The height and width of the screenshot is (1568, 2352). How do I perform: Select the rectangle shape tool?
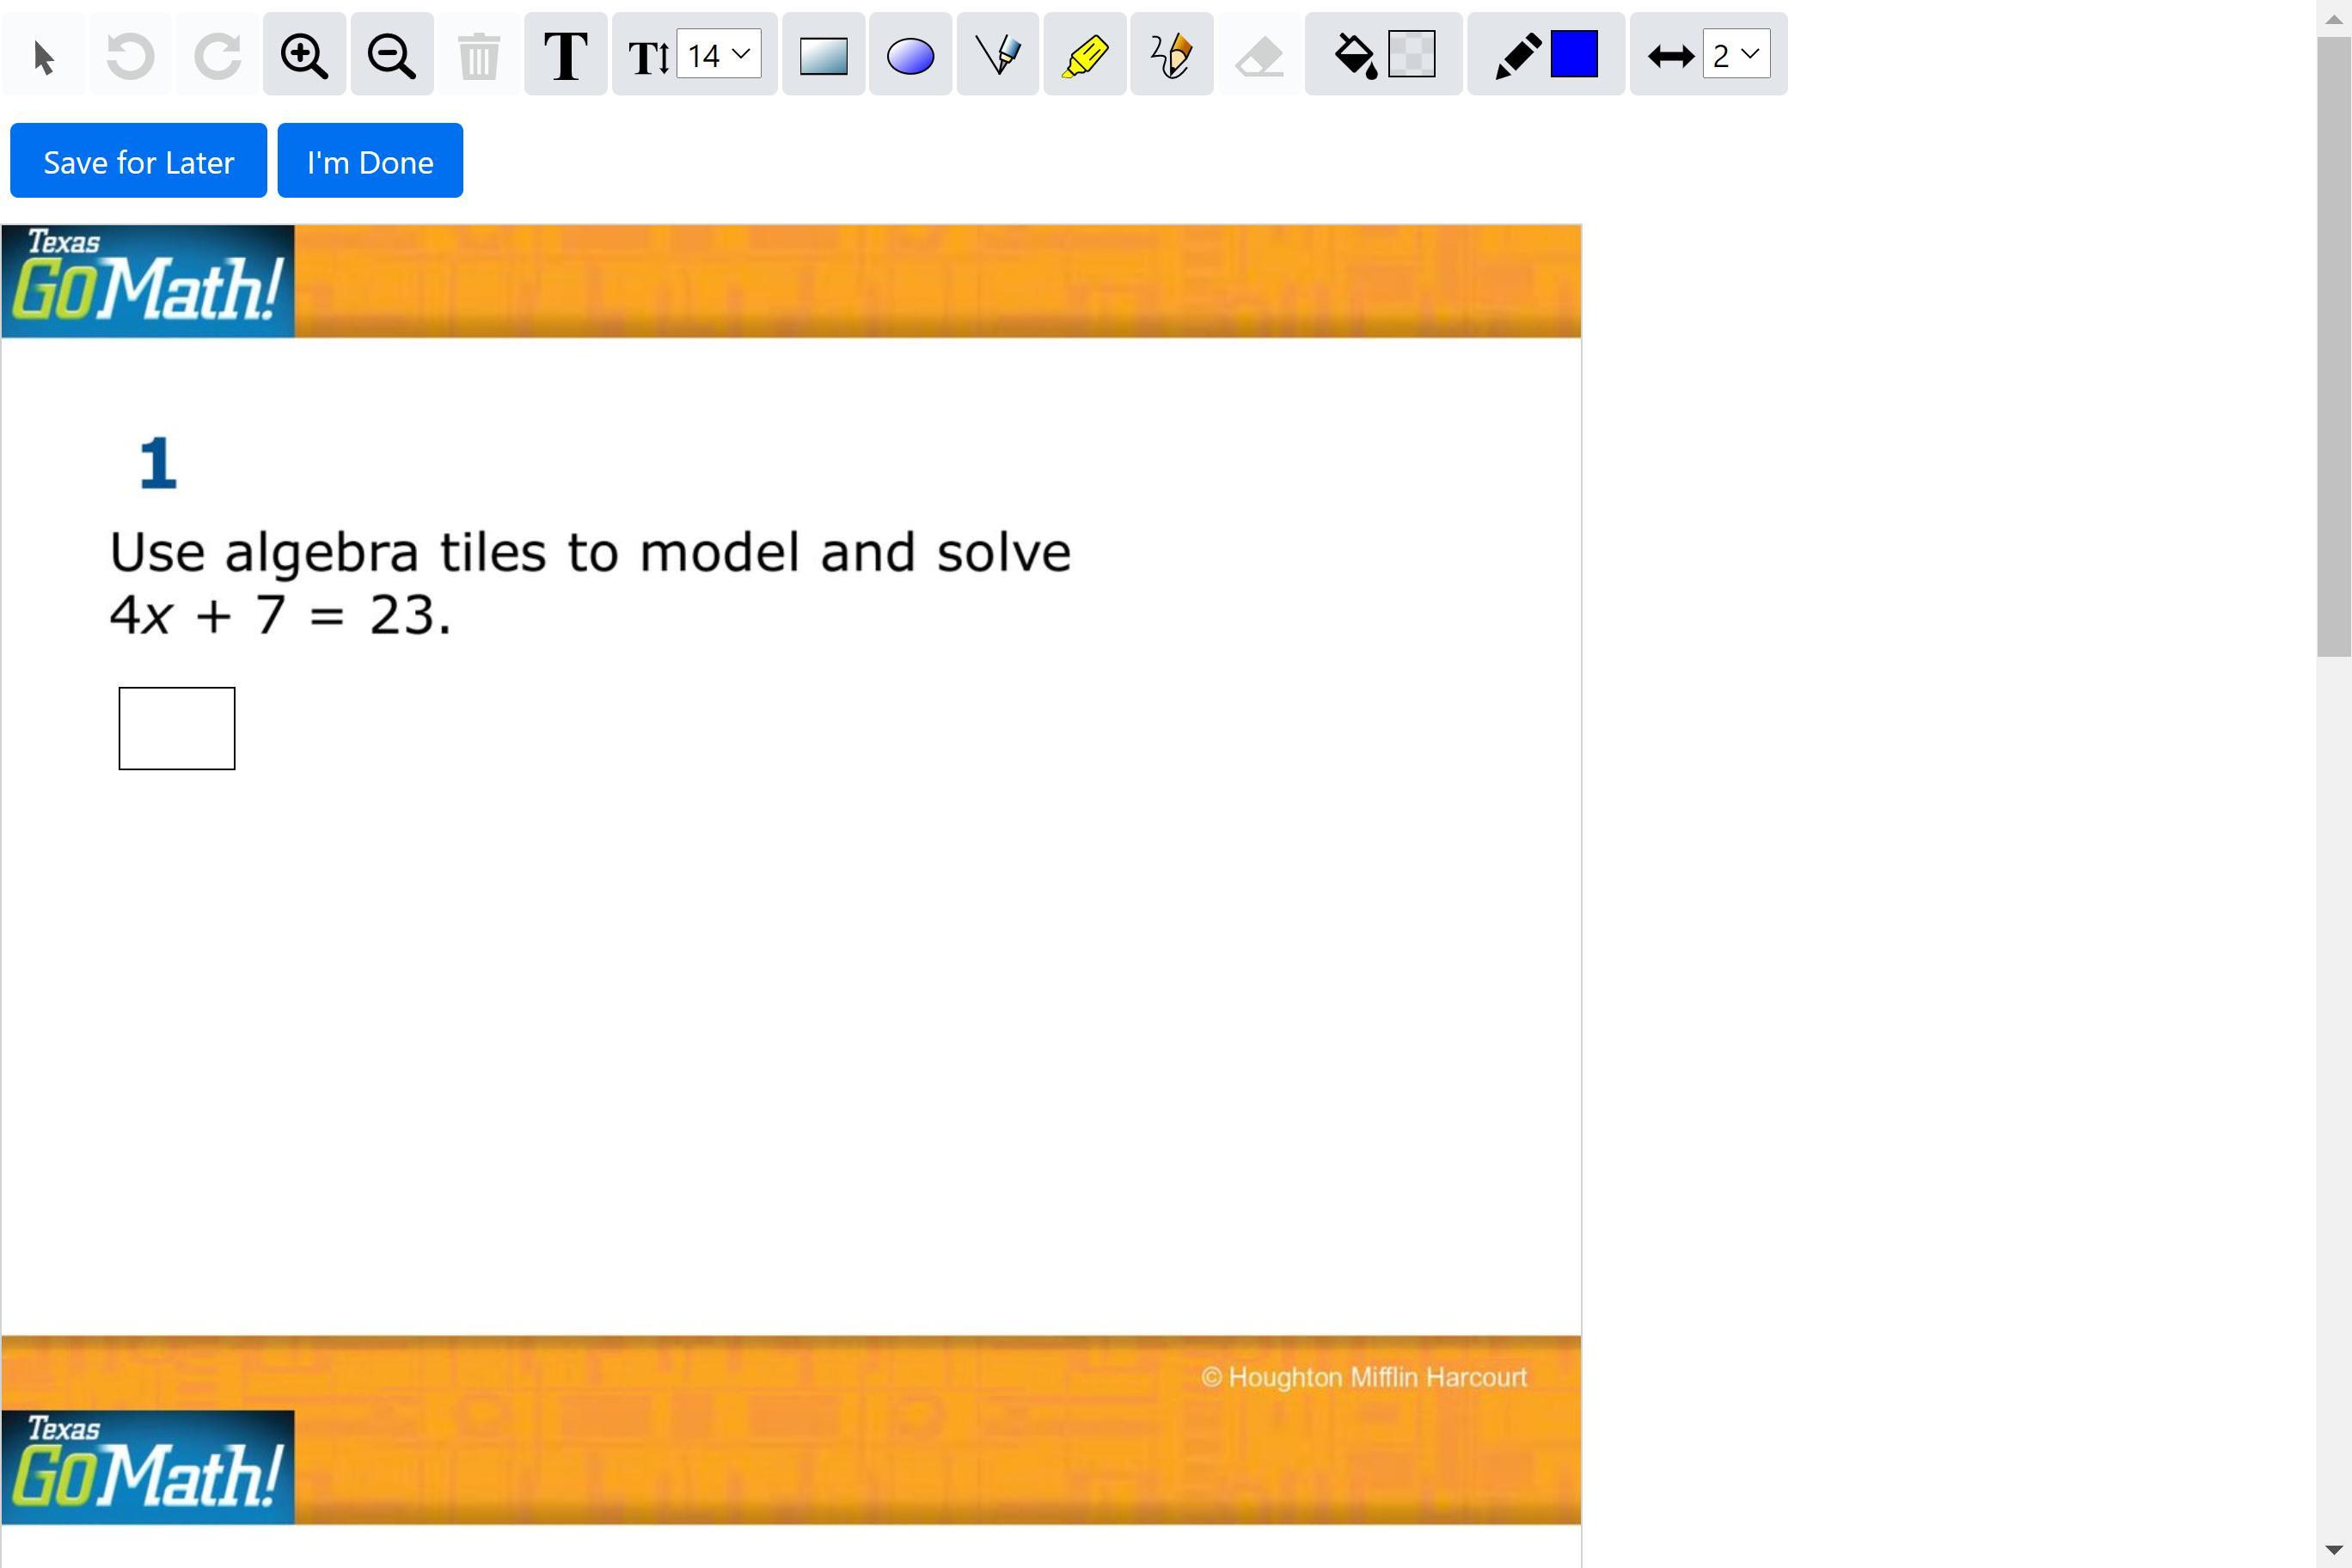point(823,55)
